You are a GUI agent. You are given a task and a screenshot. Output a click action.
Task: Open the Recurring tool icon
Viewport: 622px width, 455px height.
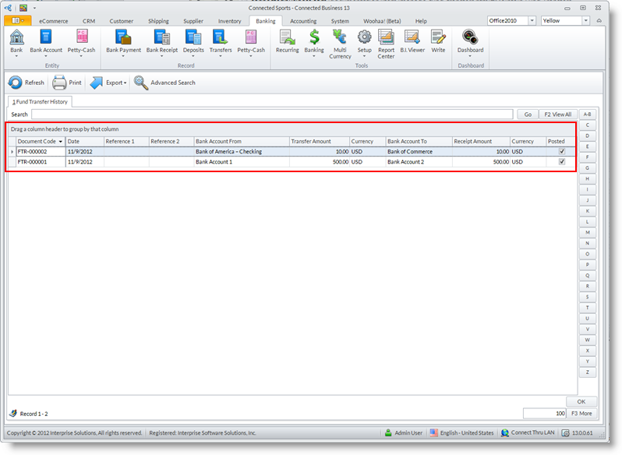coord(287,37)
